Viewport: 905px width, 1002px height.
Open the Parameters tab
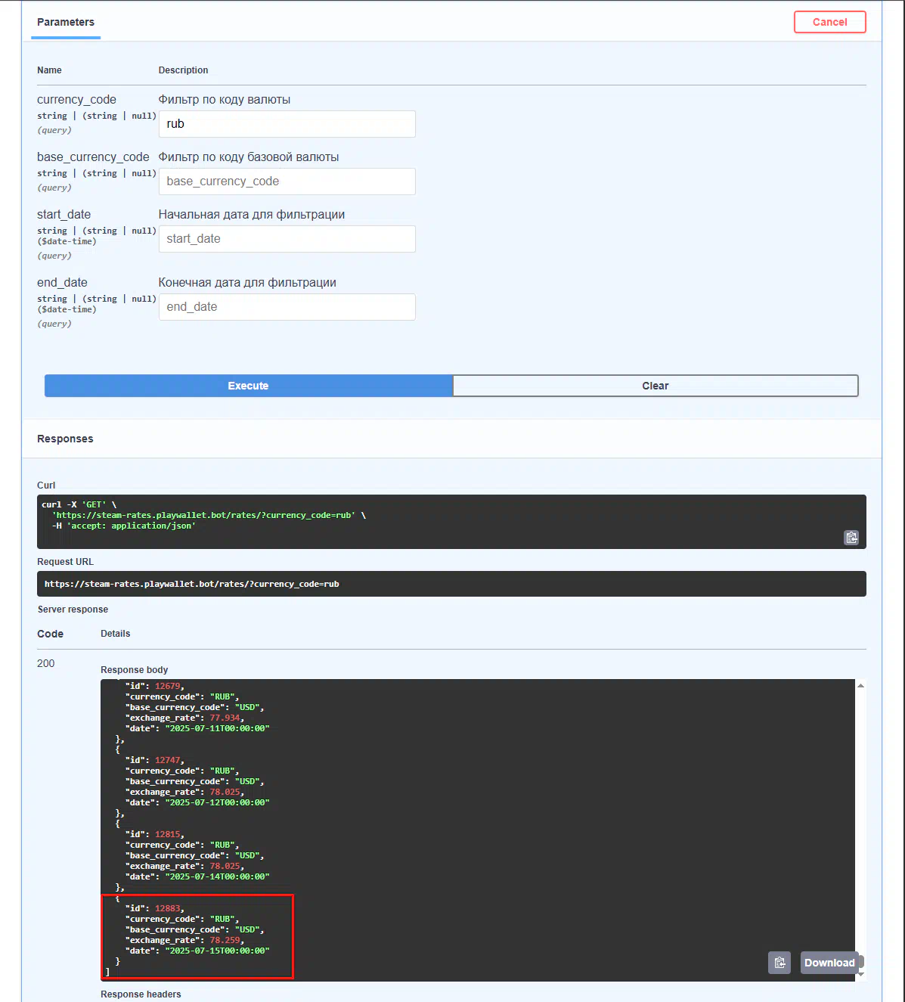[66, 22]
